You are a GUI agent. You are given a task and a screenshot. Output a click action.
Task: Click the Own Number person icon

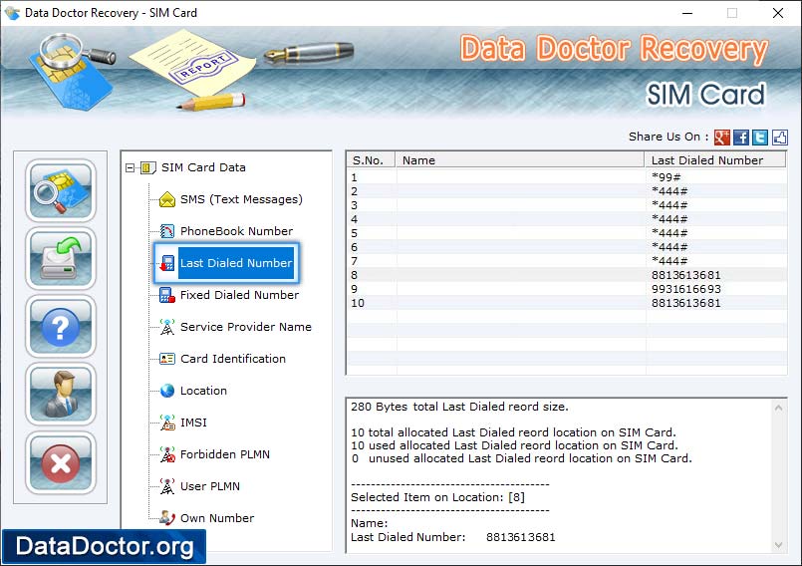click(x=167, y=518)
